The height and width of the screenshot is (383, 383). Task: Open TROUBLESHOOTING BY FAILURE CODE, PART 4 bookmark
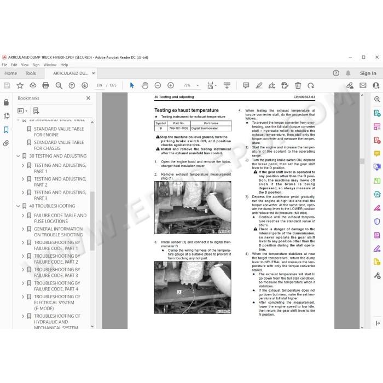click(57, 286)
